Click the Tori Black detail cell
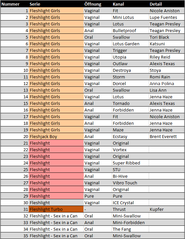185x239 pixels. tap(167, 37)
